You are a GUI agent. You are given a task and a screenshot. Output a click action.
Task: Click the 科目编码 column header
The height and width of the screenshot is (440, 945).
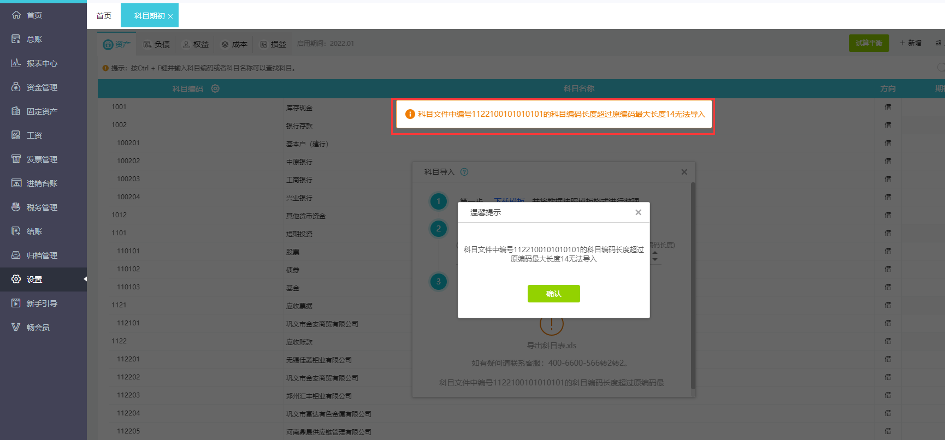click(x=188, y=88)
